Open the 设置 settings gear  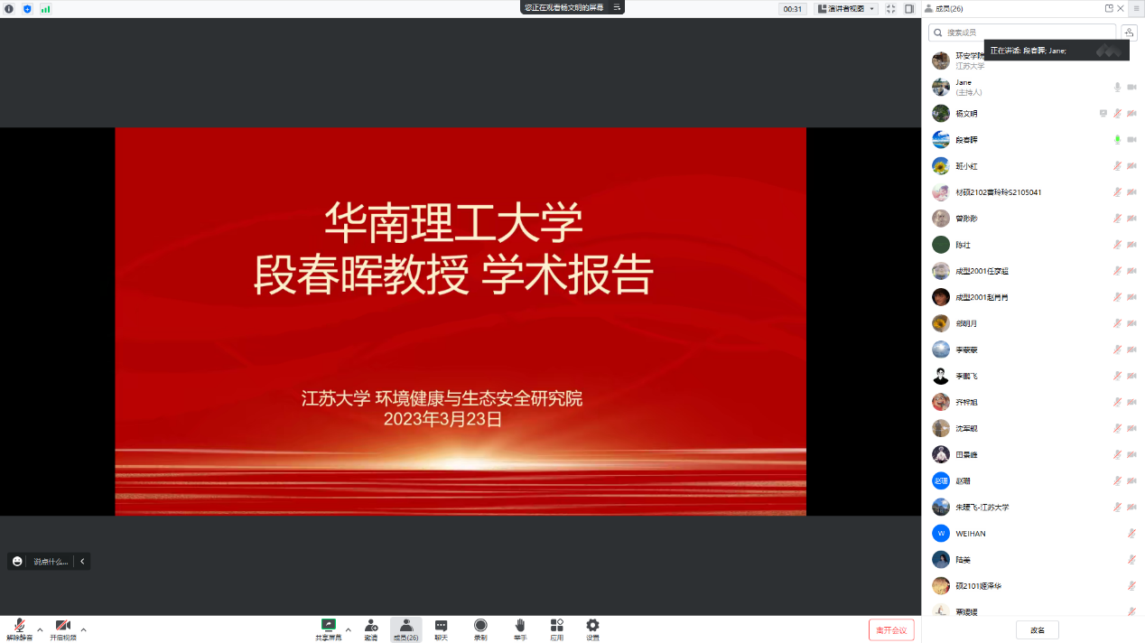coord(592,625)
